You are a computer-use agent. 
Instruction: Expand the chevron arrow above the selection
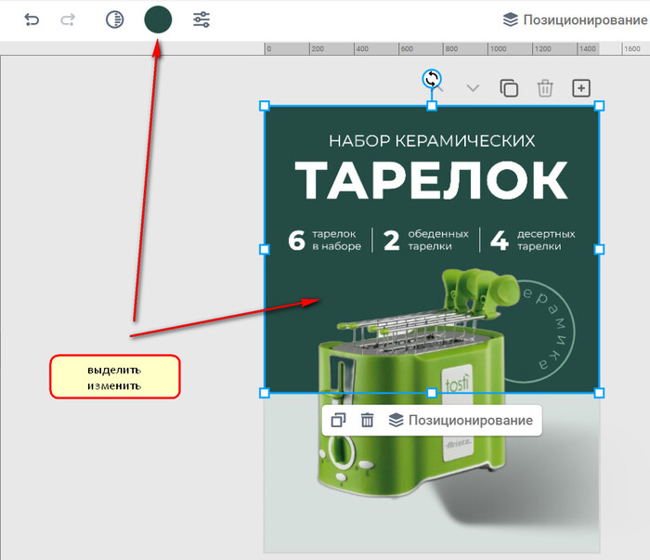473,88
